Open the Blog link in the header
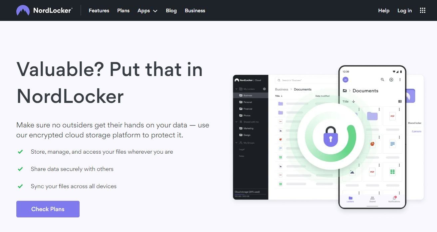Viewport: 437px width, 232px height. pyautogui.click(x=171, y=11)
